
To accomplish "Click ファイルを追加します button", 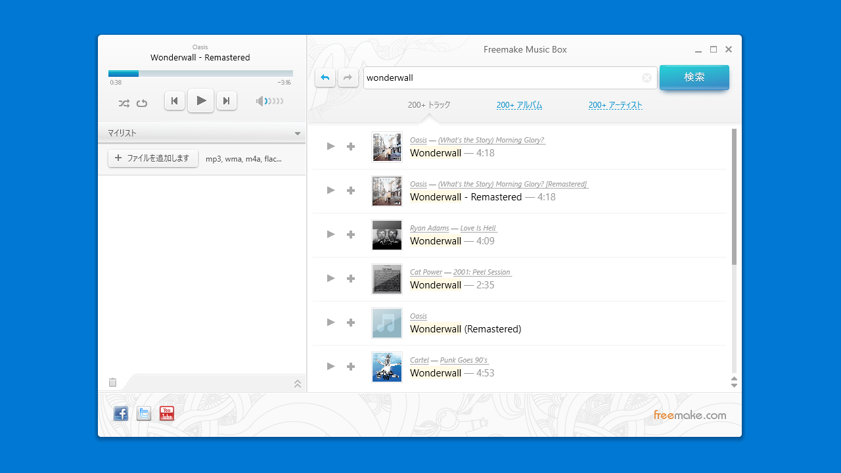I will click(153, 158).
